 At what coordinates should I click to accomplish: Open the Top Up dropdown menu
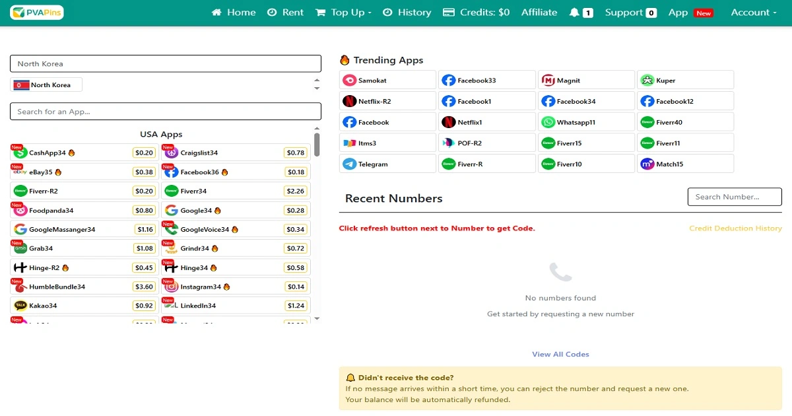pyautogui.click(x=344, y=13)
